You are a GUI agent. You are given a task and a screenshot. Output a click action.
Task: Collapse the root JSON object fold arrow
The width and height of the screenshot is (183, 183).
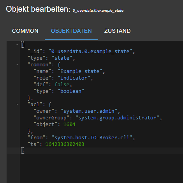coord(17,45)
